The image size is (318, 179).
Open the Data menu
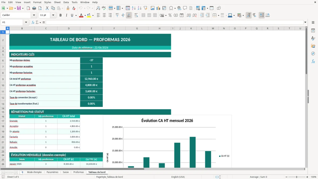pyautogui.click(x=66, y=2)
